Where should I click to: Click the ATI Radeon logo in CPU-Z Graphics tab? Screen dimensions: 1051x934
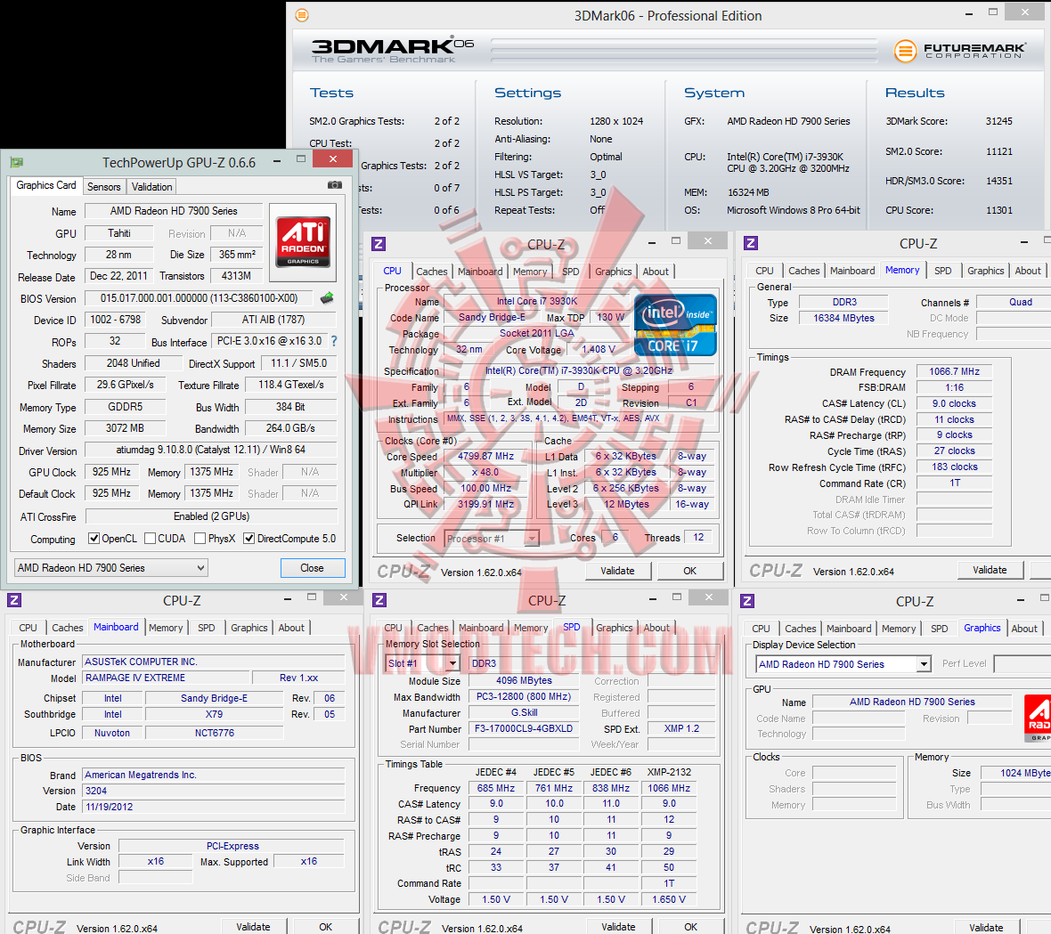pos(1039,719)
